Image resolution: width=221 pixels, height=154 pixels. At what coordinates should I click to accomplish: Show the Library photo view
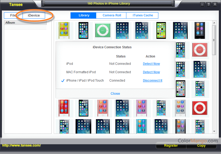pyautogui.click(x=84, y=15)
